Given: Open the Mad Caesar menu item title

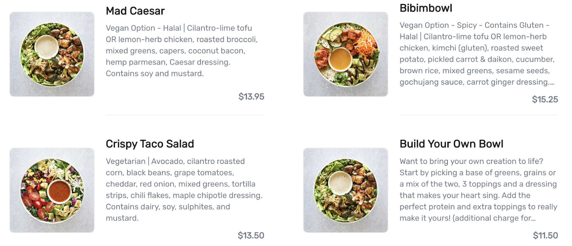Looking at the screenshot, I should 135,11.
